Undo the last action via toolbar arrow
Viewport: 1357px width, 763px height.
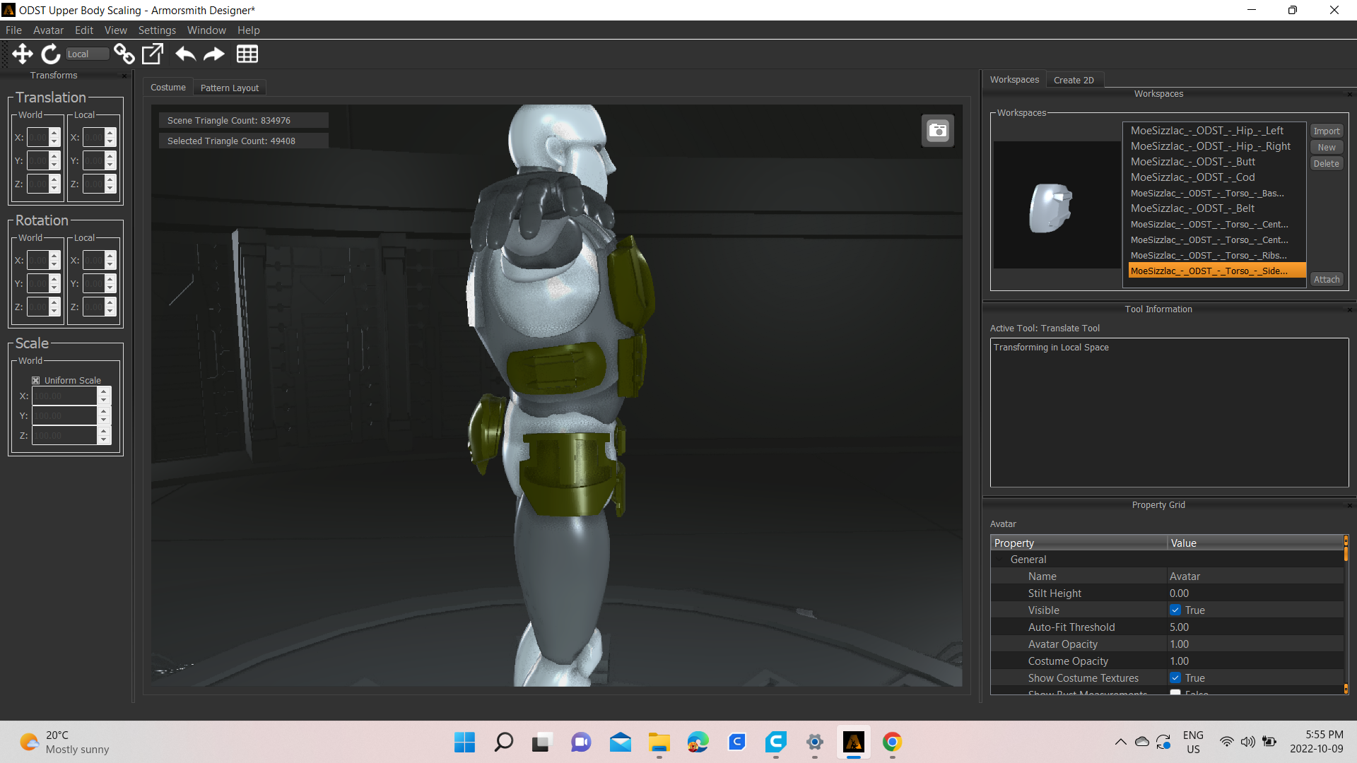(x=185, y=54)
